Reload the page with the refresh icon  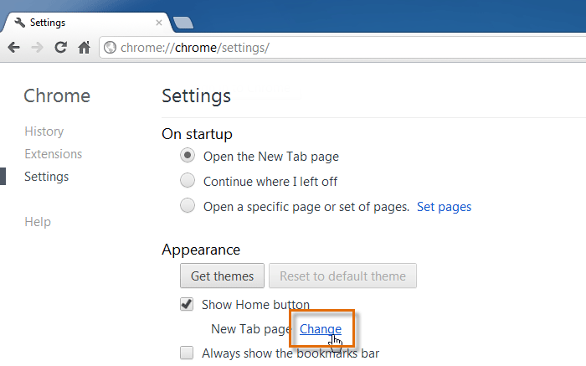pos(60,48)
